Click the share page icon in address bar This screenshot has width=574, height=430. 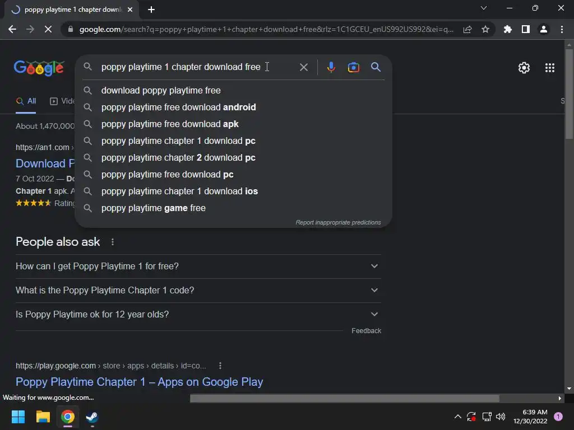[x=467, y=29]
